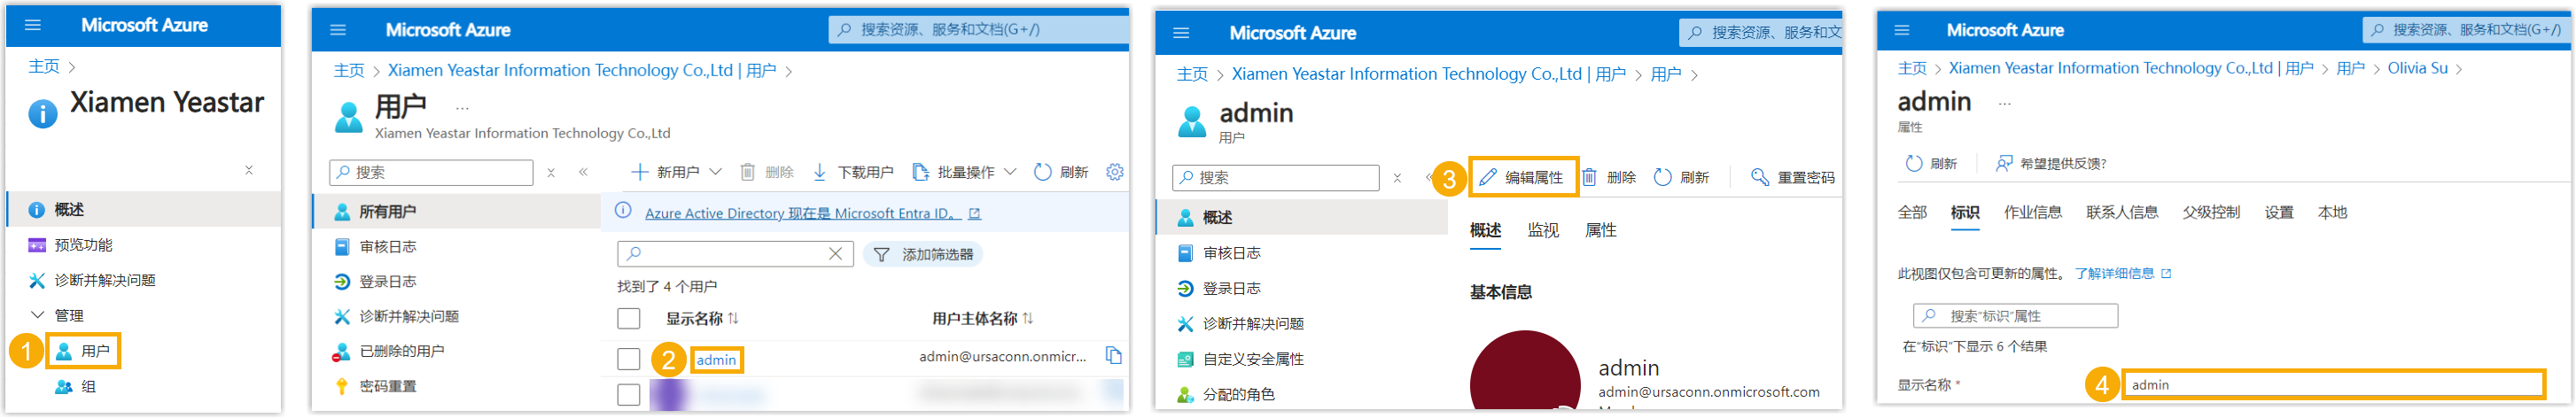Open 已删除的用户 in the sidebar
Viewport: 2576px width, 418px height.
401,352
